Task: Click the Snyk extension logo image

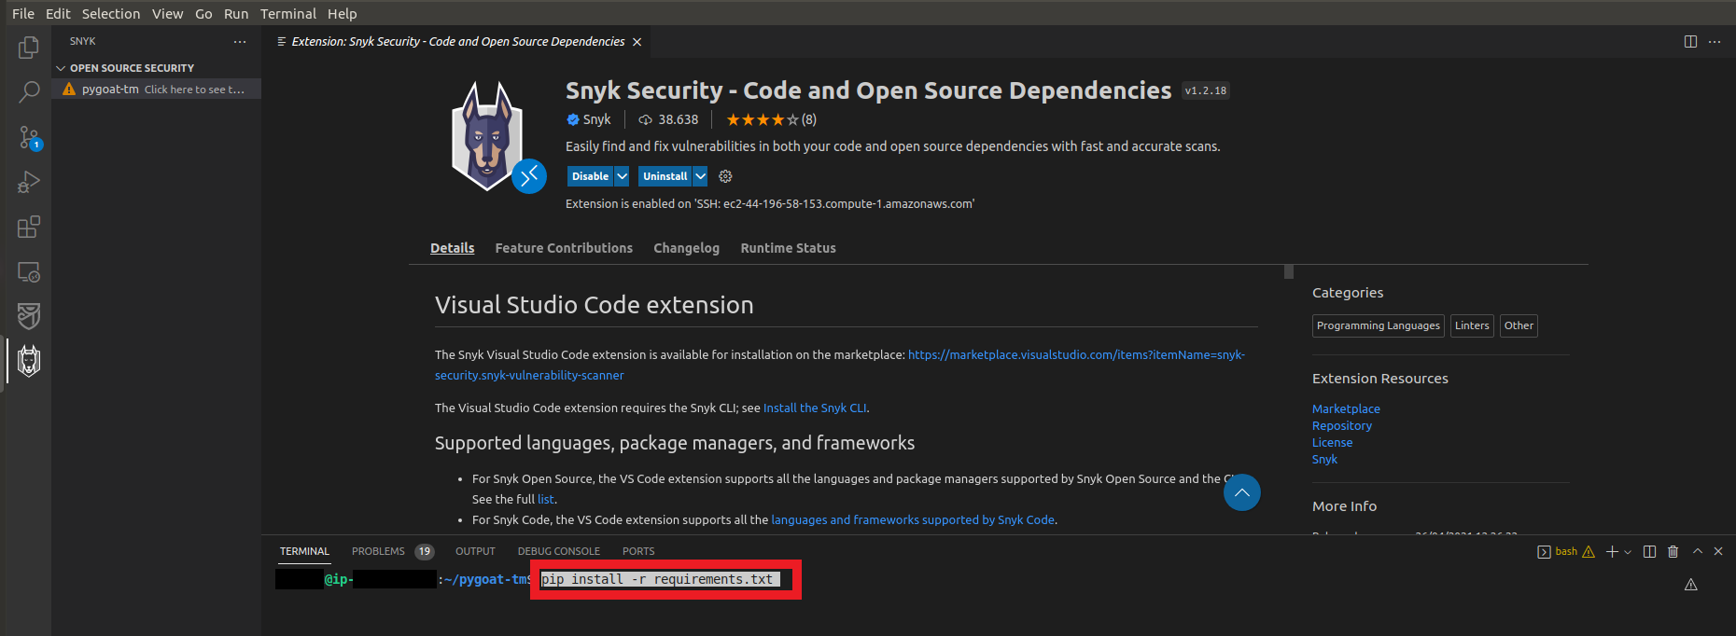Action: (x=487, y=136)
